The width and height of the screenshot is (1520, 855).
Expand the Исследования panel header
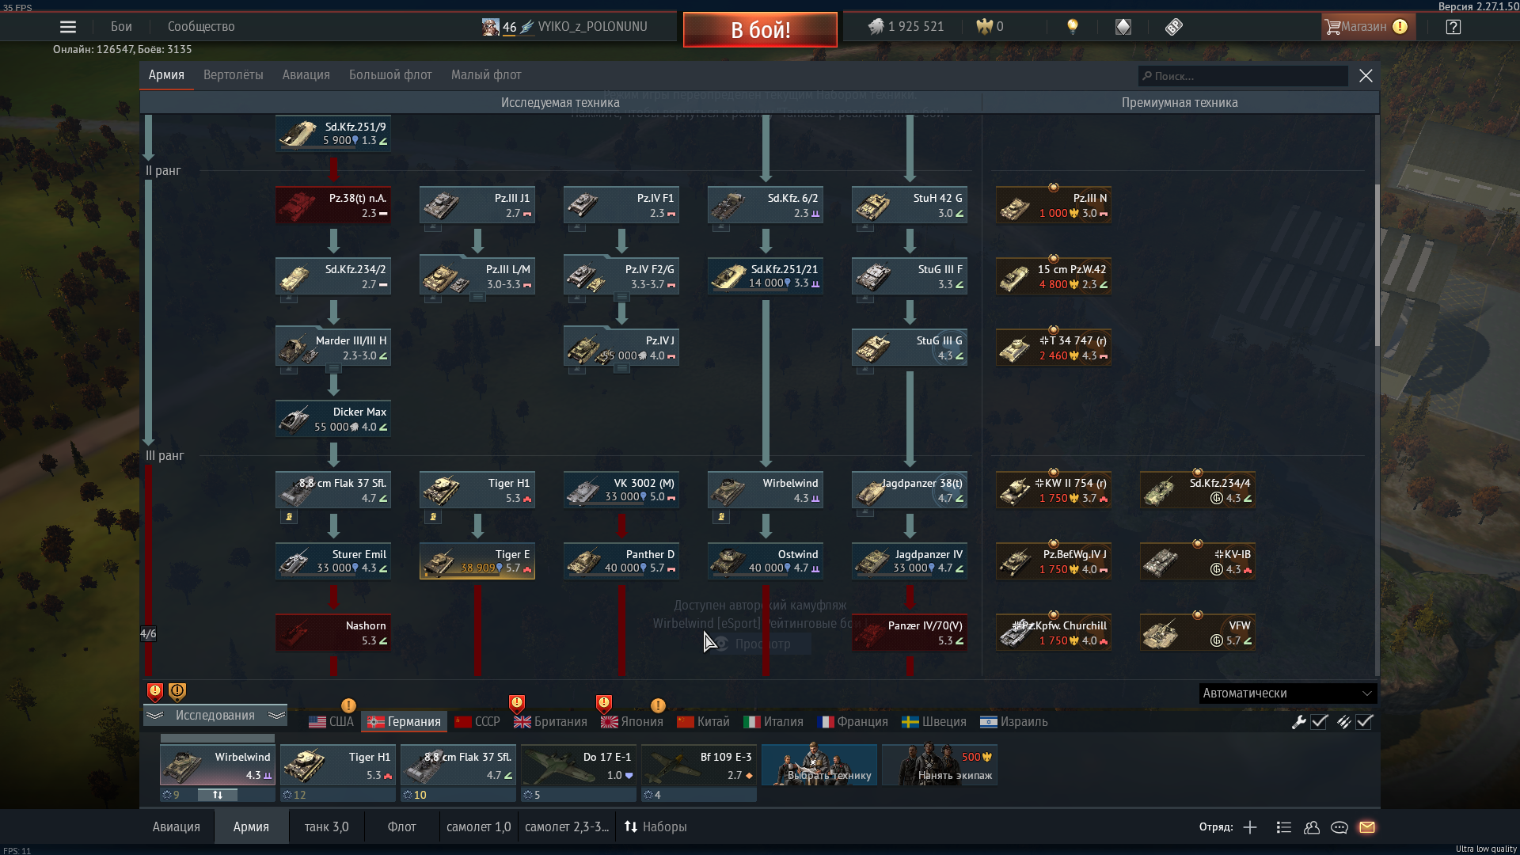click(215, 716)
